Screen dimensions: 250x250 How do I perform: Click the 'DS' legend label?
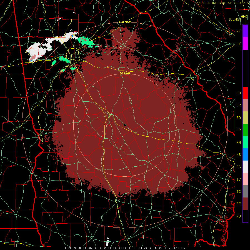pyautogui.click(x=238, y=167)
